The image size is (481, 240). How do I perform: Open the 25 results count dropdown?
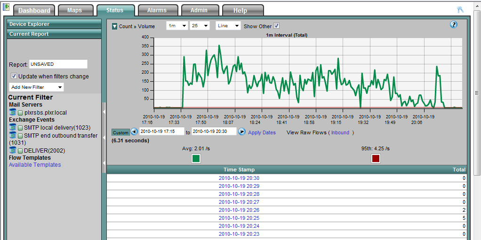200,26
